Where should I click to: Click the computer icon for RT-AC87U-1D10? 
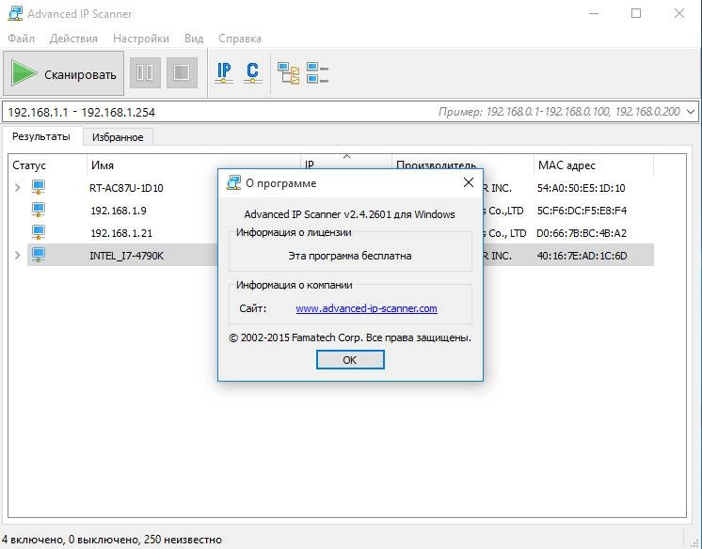[x=39, y=187]
